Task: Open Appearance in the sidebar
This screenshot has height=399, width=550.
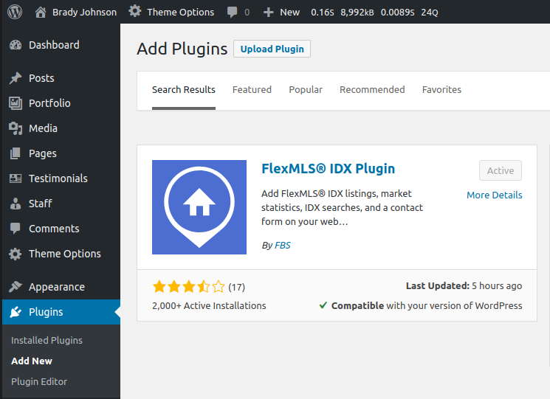Action: coord(57,287)
